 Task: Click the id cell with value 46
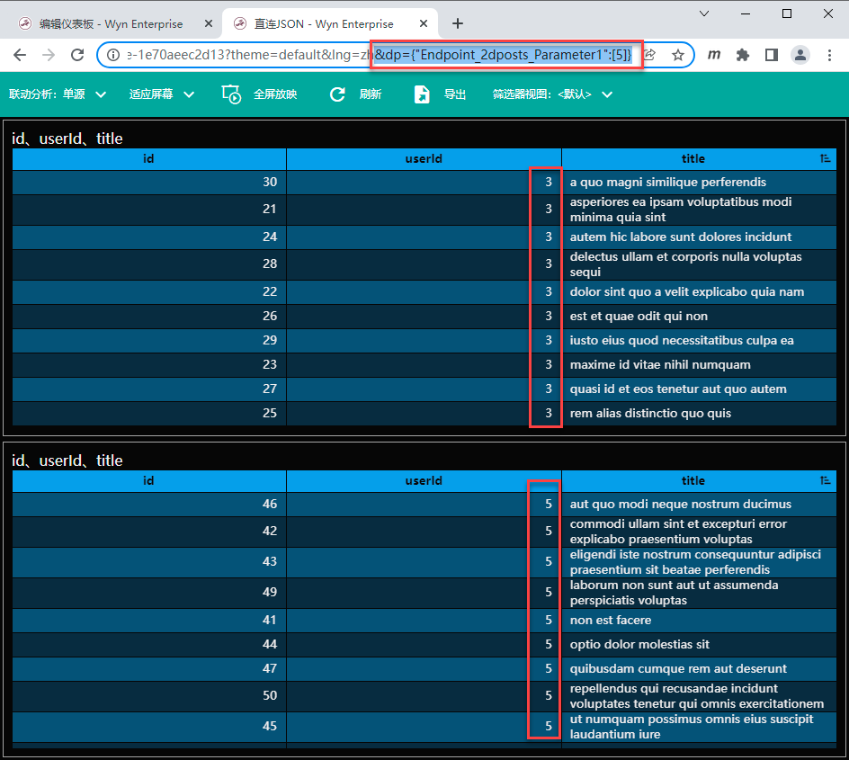[x=149, y=505]
